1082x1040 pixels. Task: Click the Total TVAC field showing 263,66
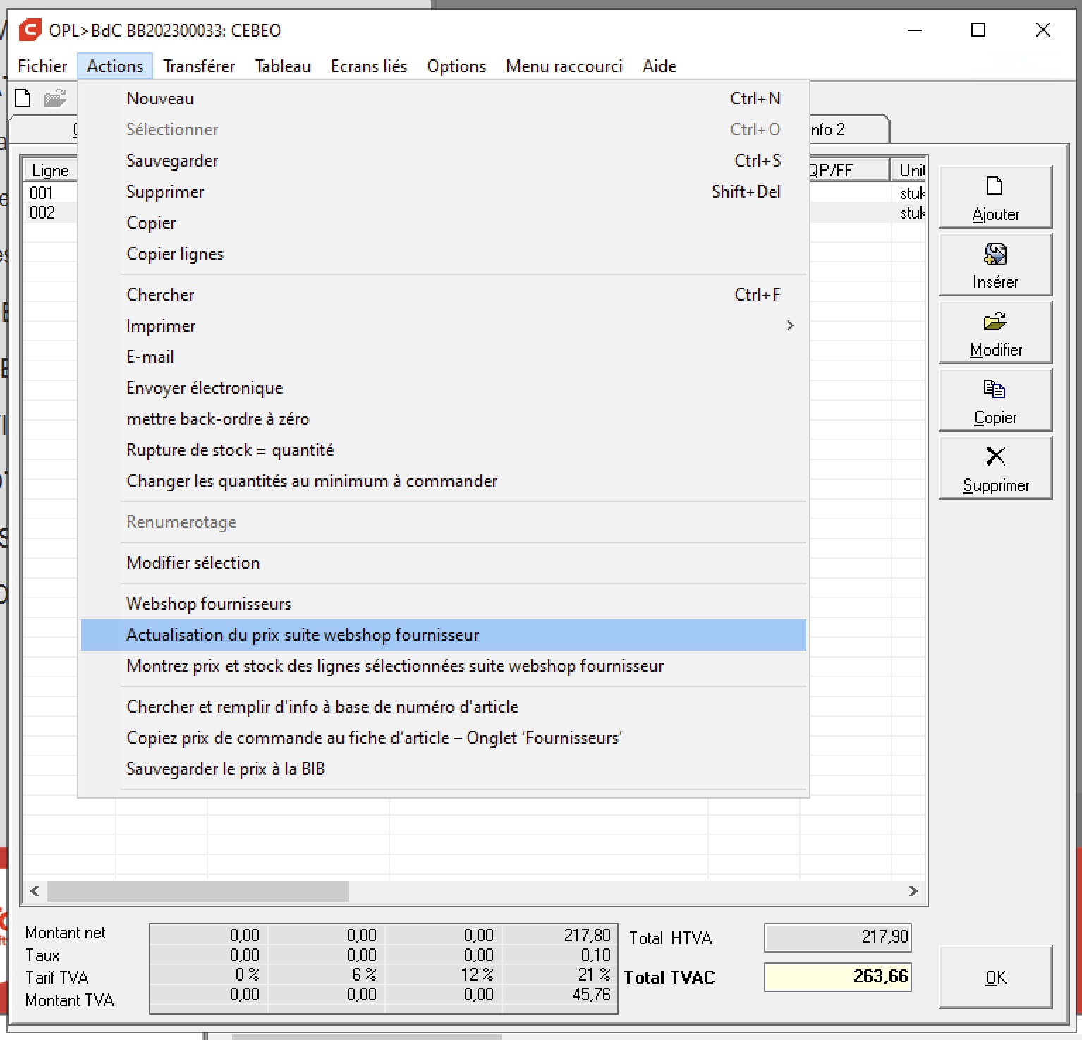(837, 976)
